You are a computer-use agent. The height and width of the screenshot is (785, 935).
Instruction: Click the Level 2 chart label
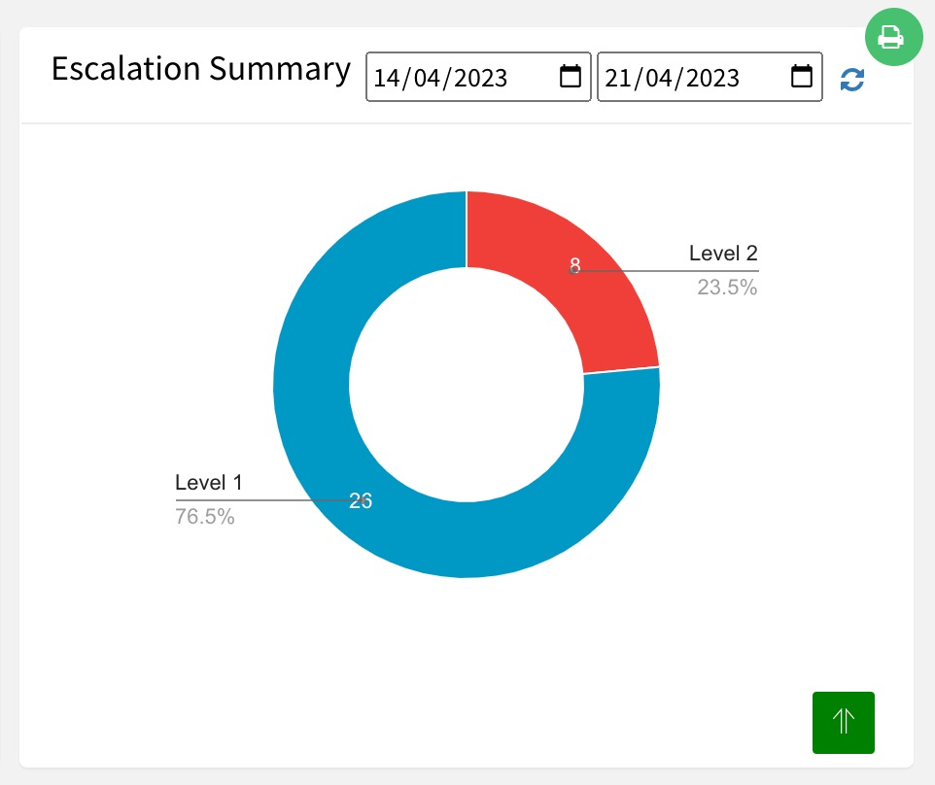pos(723,254)
